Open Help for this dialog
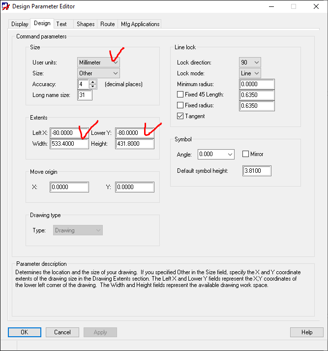Image resolution: width=328 pixels, height=351 pixels. click(307, 332)
